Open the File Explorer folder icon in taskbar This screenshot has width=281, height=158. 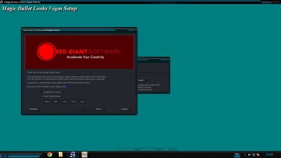pyautogui.click(x=61, y=154)
